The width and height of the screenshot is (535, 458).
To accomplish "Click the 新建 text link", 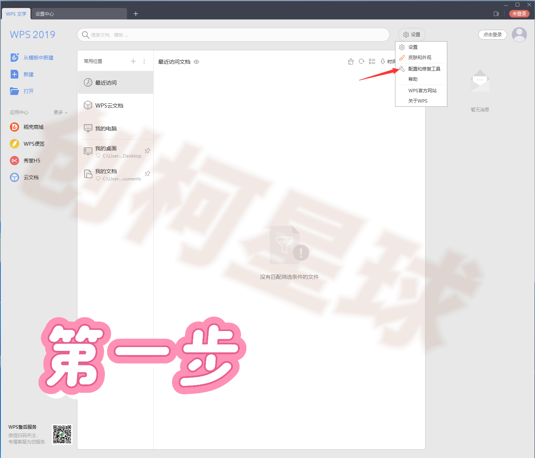I will (x=29, y=74).
